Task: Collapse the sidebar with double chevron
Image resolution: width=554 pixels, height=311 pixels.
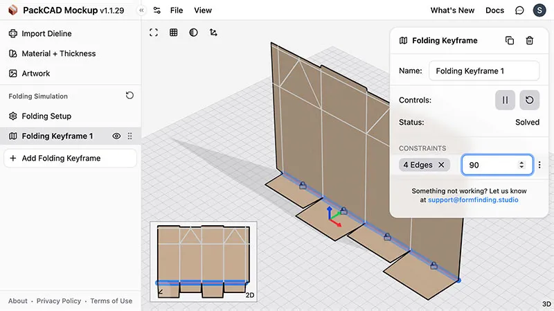Action: (x=141, y=10)
